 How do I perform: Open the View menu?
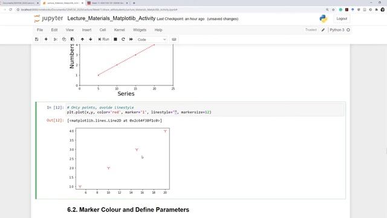point(70,30)
